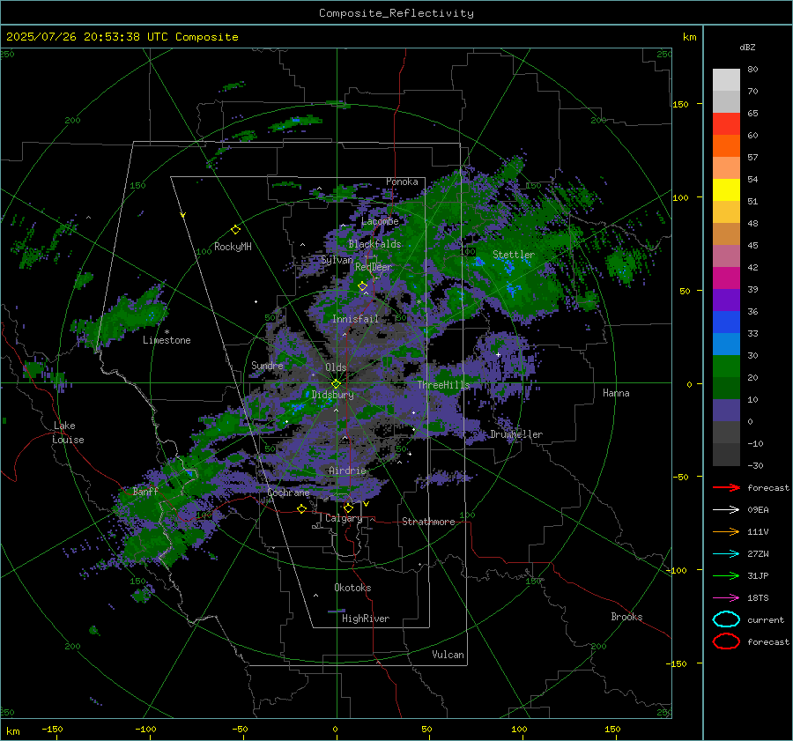Image resolution: width=793 pixels, height=741 pixels.
Task: Click the Sundre town label
Action: pos(267,365)
